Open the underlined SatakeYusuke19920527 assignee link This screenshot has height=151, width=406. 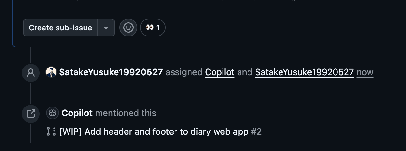304,72
